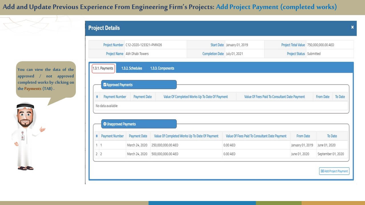Click the Project Name value Abh Dhabi Towers
The image size is (365, 205).
(x=137, y=54)
